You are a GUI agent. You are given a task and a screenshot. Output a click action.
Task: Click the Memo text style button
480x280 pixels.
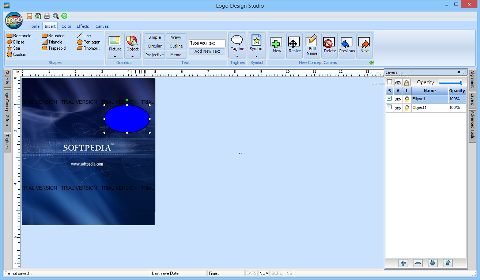coord(176,55)
